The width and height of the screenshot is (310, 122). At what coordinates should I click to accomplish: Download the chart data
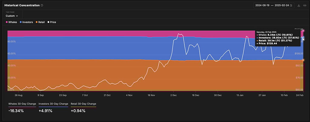299,5
